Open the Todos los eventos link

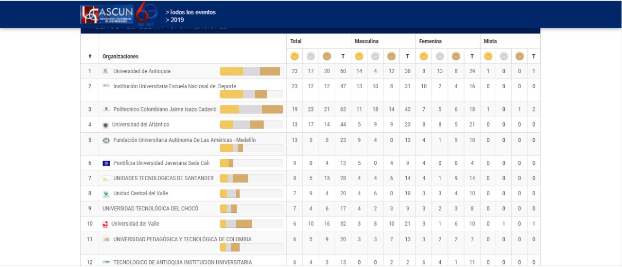[190, 12]
